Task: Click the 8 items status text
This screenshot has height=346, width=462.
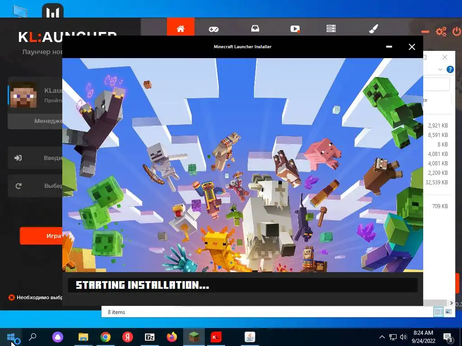Action: 116,312
